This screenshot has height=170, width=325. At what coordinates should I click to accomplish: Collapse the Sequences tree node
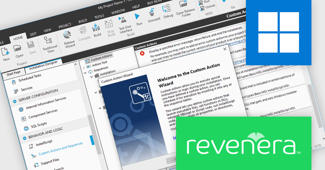pyautogui.click(x=85, y=73)
